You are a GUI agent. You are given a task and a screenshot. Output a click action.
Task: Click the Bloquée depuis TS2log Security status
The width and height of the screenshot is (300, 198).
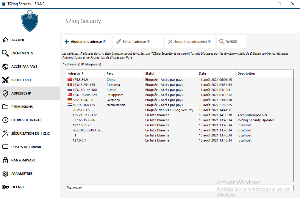pos(169,110)
